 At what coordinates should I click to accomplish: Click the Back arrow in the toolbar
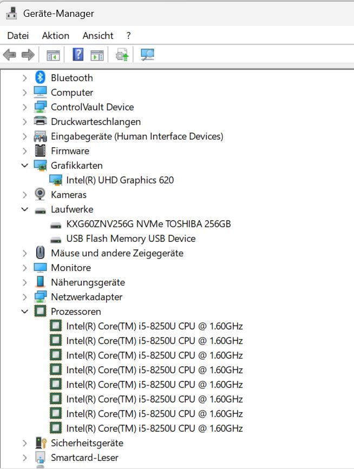click(x=10, y=55)
